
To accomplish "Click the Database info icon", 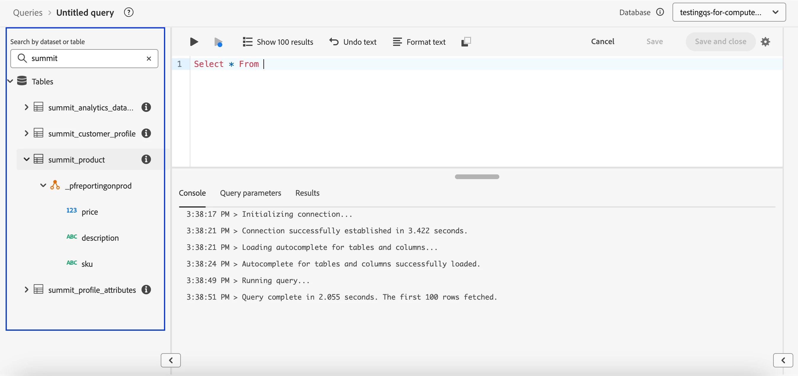I will click(x=660, y=12).
